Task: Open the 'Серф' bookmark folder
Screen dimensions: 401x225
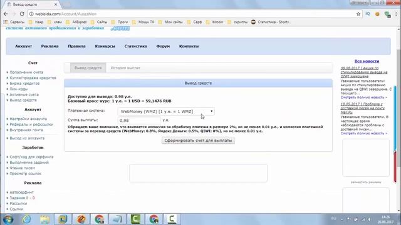Action: [194, 22]
